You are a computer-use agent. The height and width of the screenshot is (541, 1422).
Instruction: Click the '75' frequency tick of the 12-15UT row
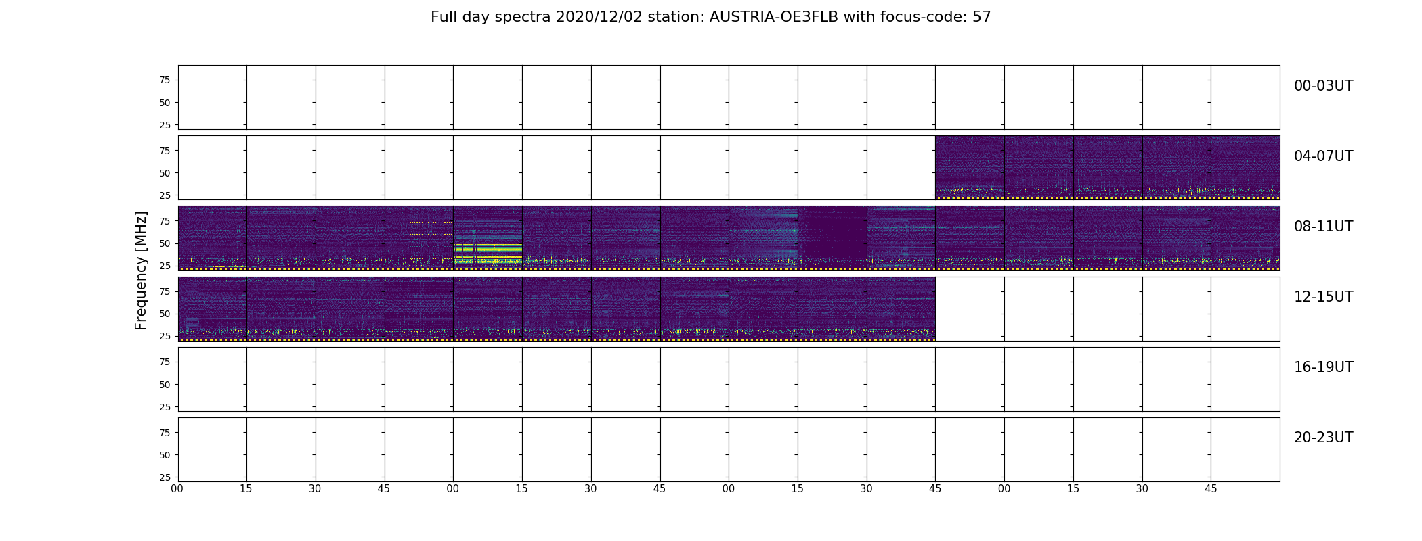point(165,291)
